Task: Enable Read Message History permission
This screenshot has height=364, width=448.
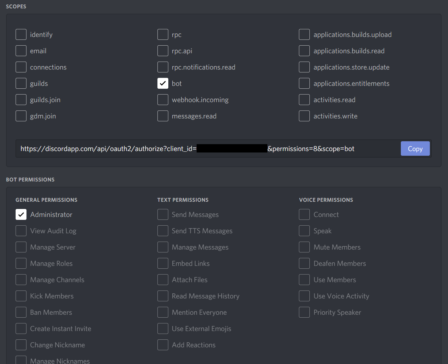Action: click(x=163, y=296)
